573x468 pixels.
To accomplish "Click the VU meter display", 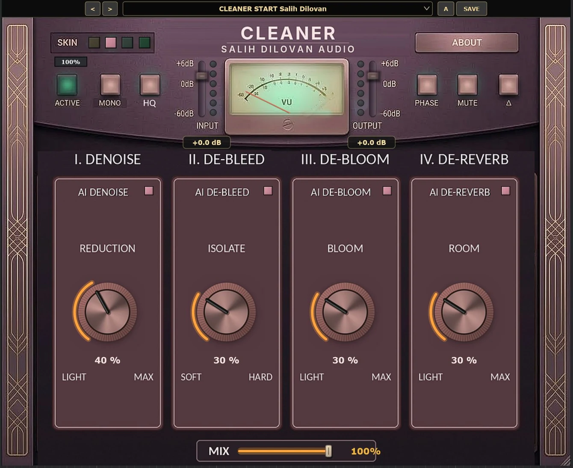I will [x=287, y=89].
